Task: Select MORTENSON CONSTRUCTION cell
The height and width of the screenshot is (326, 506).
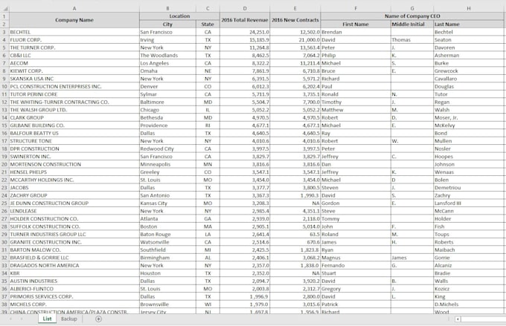Action: pos(74,164)
